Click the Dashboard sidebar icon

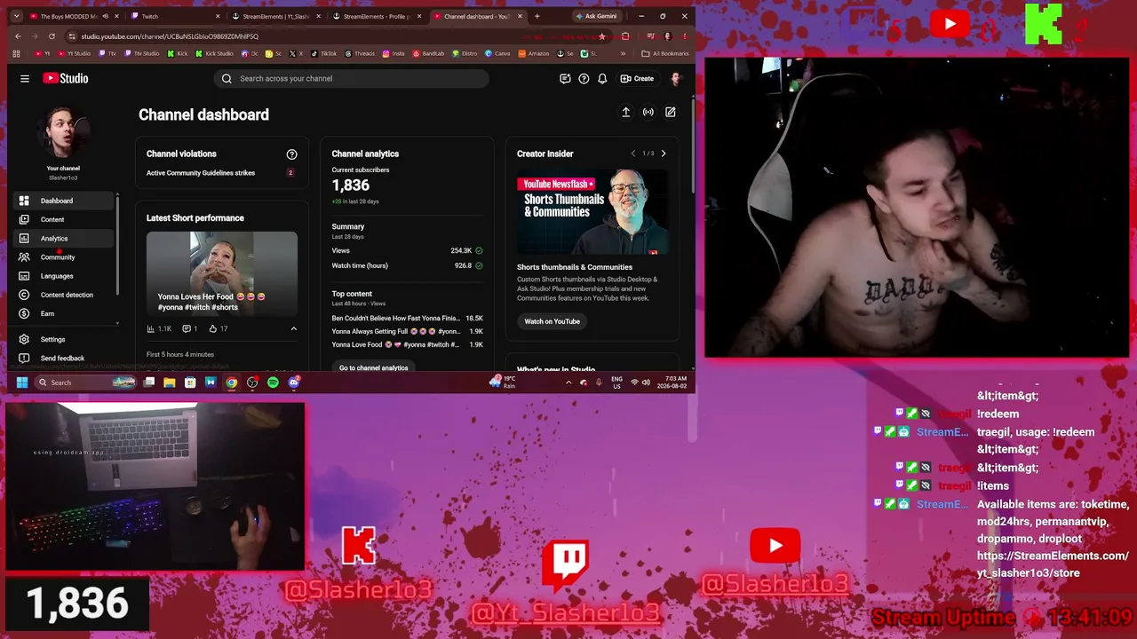(x=24, y=201)
